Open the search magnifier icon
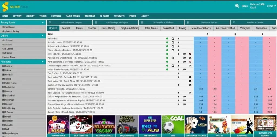This screenshot has height=137, width=277. pos(237,6)
